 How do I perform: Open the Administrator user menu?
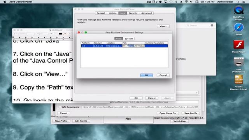click(x=225, y=2)
